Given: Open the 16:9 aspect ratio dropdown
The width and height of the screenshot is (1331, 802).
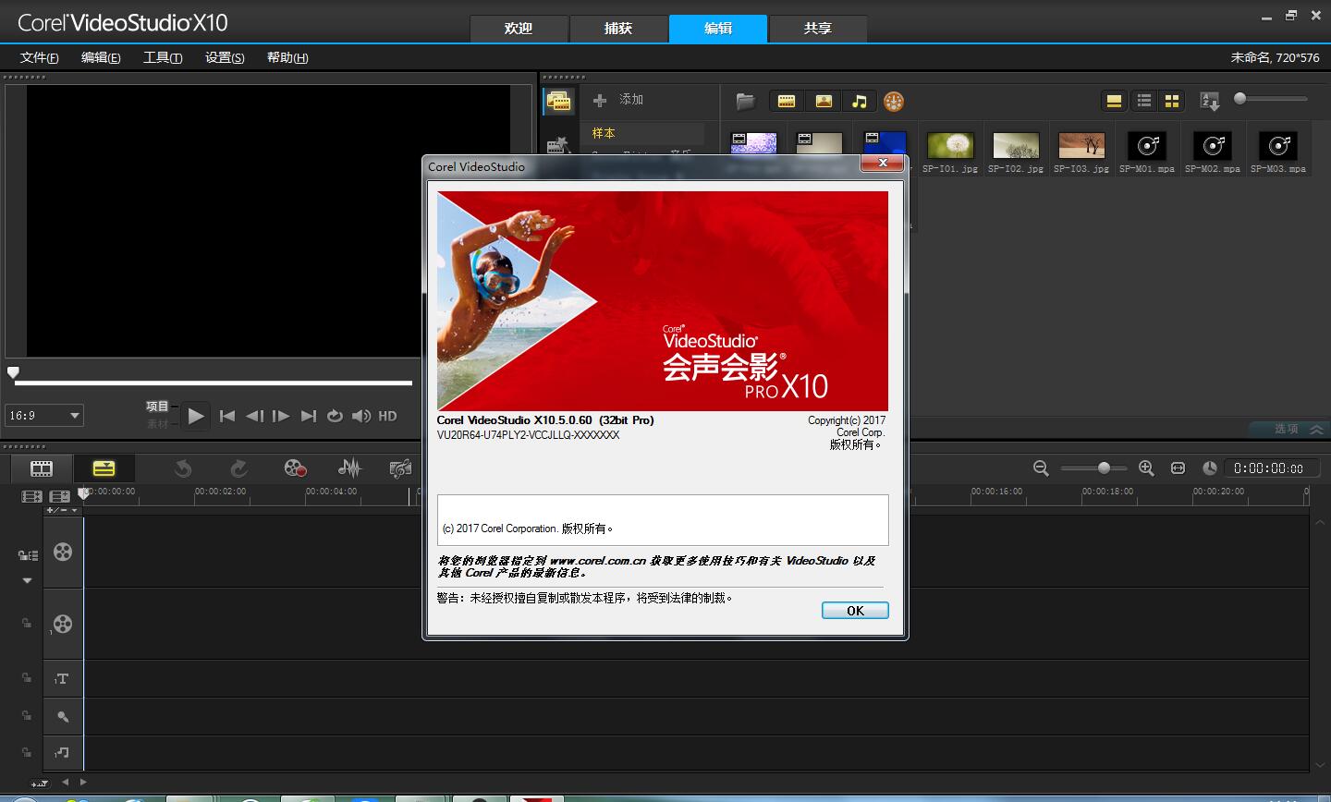Looking at the screenshot, I should 44,416.
